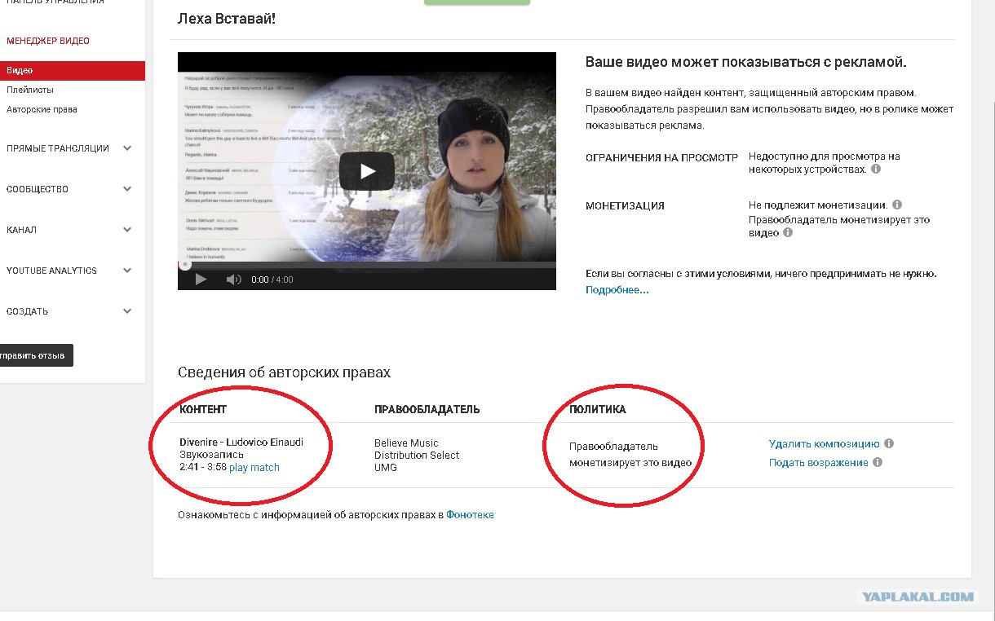The width and height of the screenshot is (995, 621).
Task: Open 'Авторские права' in the sidebar
Action: click(42, 110)
